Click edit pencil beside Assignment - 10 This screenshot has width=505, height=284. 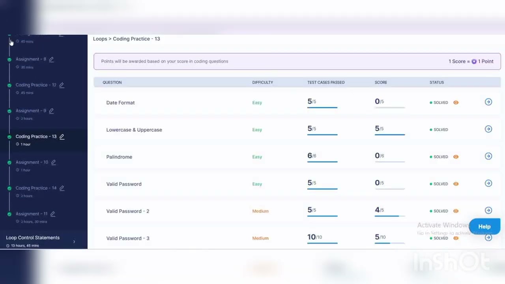53,162
